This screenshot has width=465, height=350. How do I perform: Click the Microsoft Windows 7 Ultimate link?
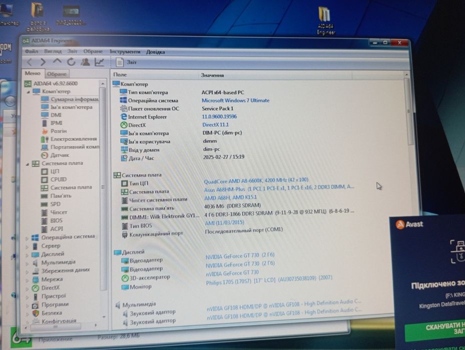point(235,101)
